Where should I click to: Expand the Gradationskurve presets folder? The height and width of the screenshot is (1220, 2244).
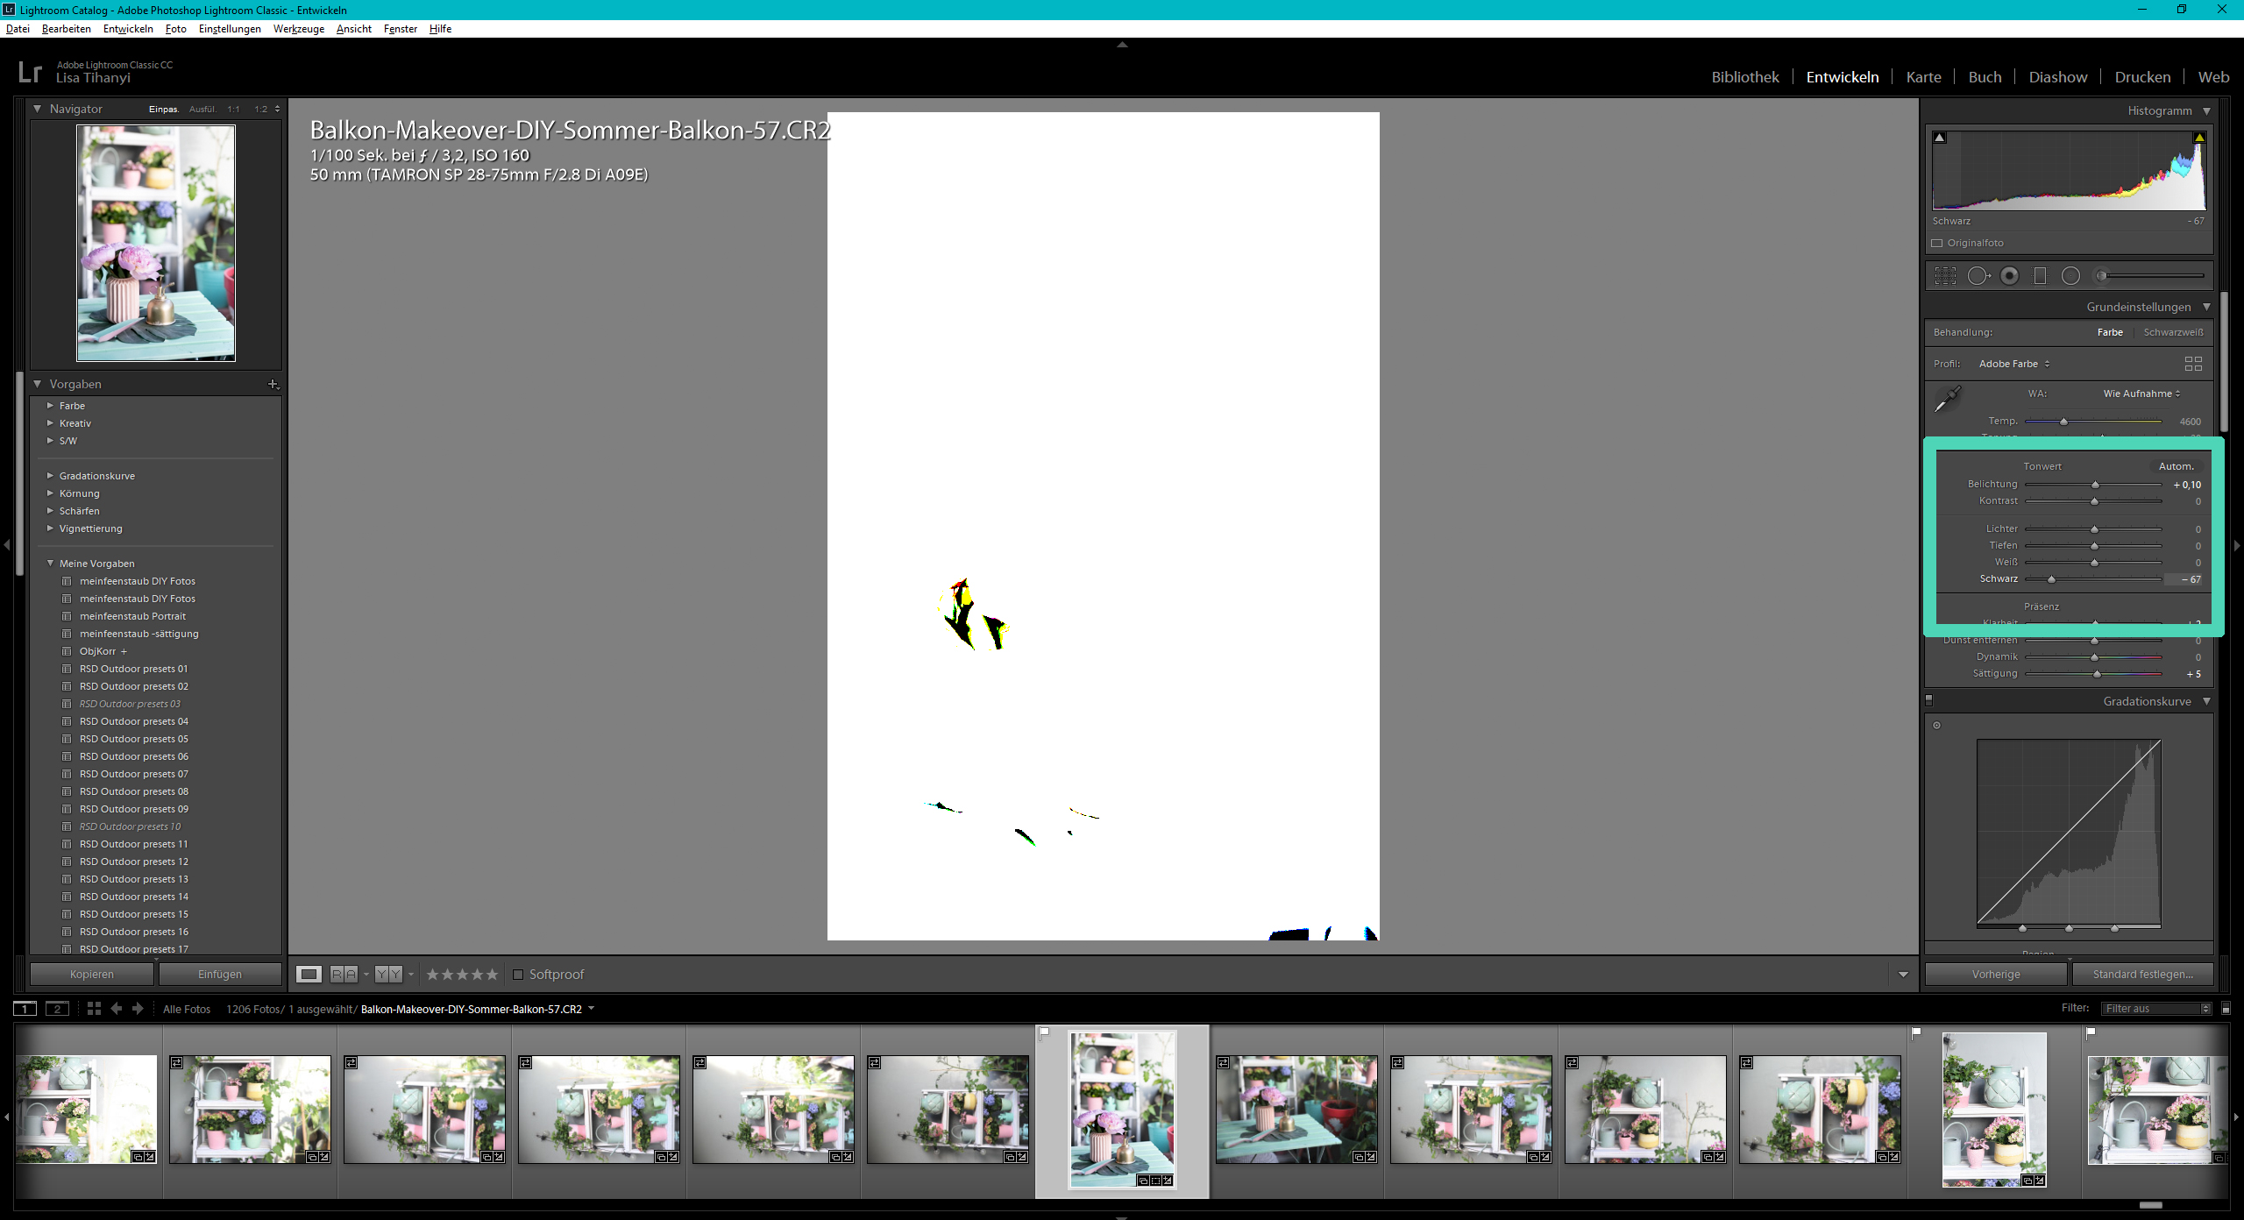pos(50,476)
